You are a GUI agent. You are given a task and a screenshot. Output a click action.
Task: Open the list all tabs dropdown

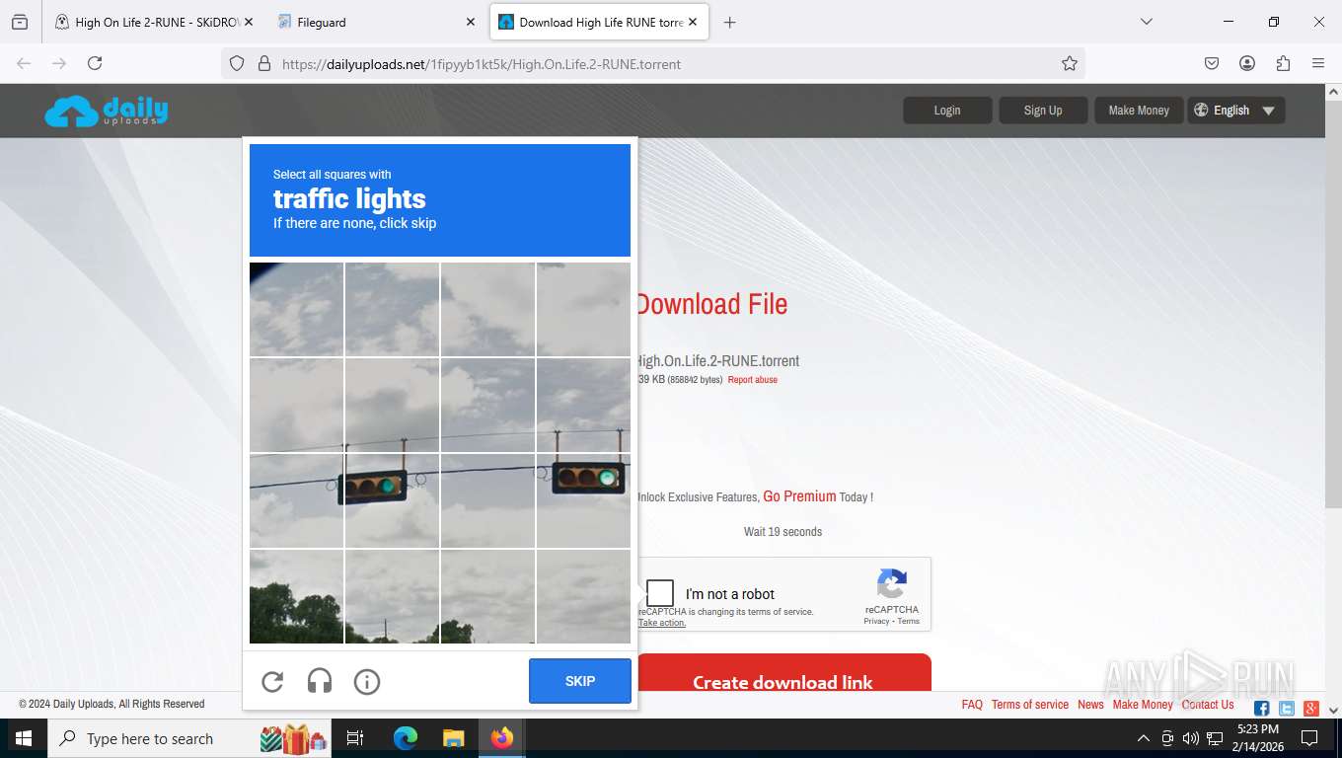(x=1146, y=22)
